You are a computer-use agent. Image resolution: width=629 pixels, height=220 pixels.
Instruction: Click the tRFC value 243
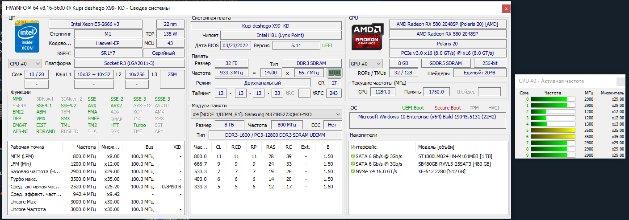click(x=334, y=93)
